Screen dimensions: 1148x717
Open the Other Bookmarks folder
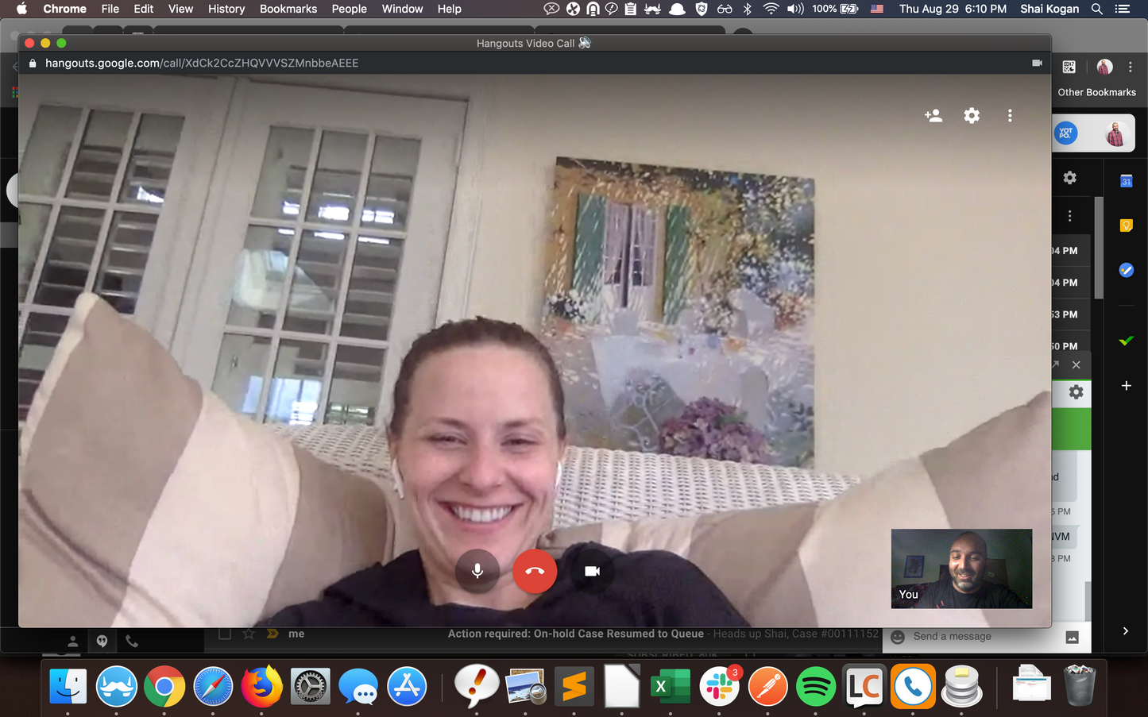[x=1096, y=92]
